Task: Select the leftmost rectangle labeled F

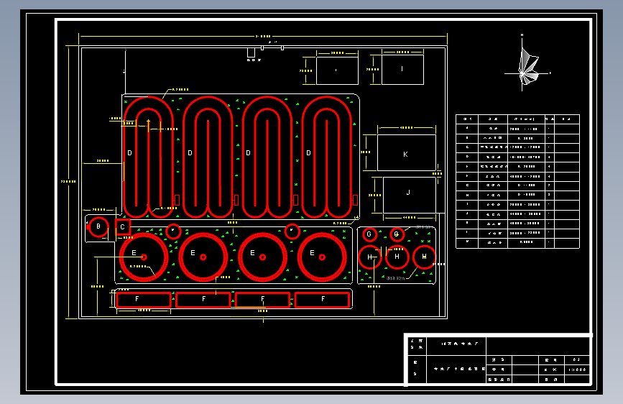Action: pyautogui.click(x=144, y=300)
